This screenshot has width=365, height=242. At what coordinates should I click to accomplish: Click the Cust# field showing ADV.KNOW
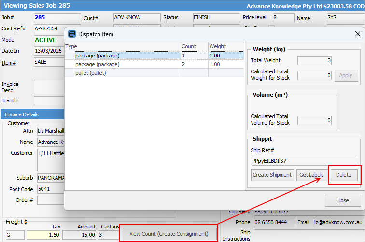click(137, 17)
